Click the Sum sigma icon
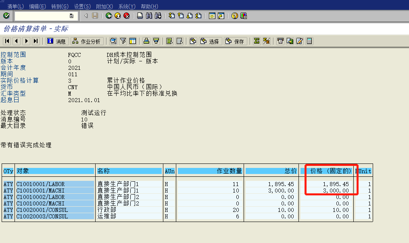409x243 pixels. (x=257, y=41)
